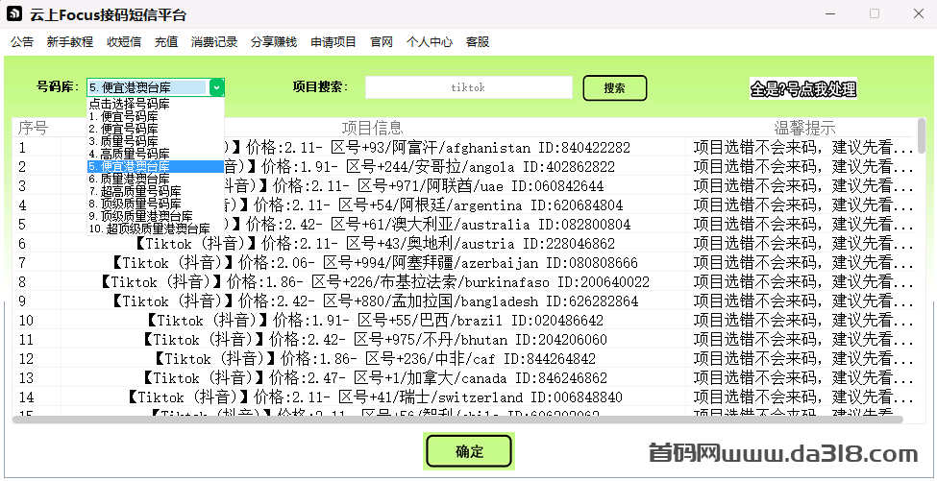
Task: Click the 项目搜索 input containing tiktok
Action: [x=469, y=87]
